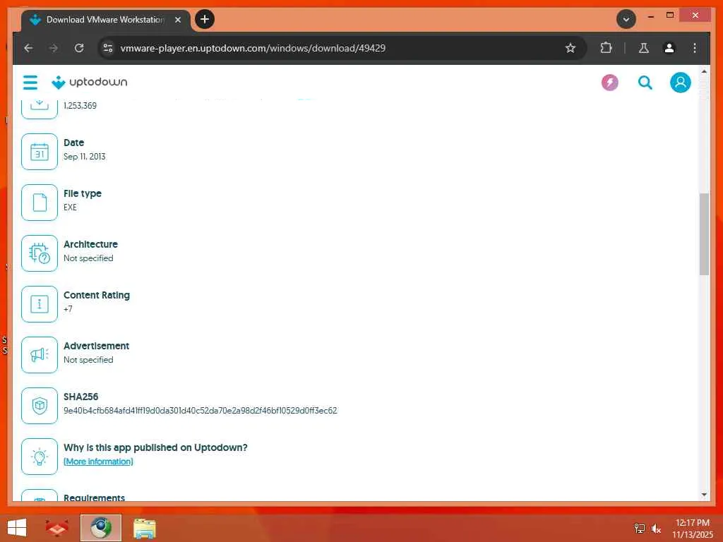This screenshot has height=542, width=723.
Task: Click the 'Content Rating' label
Action: pos(96,295)
